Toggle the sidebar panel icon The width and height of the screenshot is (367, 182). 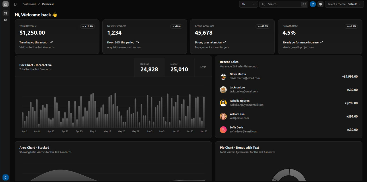coord(15,4)
